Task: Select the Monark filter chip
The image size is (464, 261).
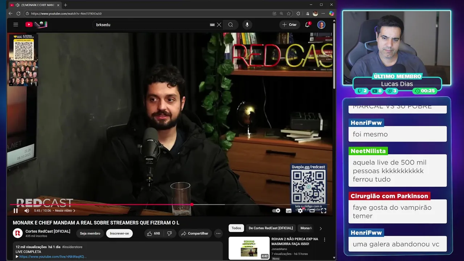Action: point(306,228)
